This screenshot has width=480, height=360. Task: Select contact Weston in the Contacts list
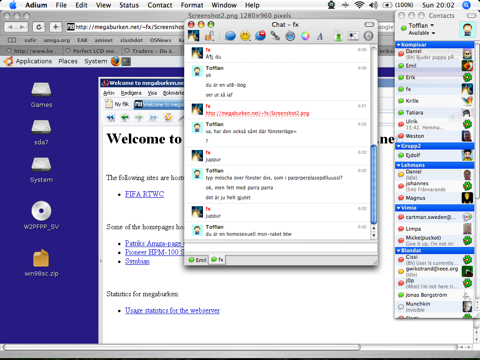(x=435, y=136)
